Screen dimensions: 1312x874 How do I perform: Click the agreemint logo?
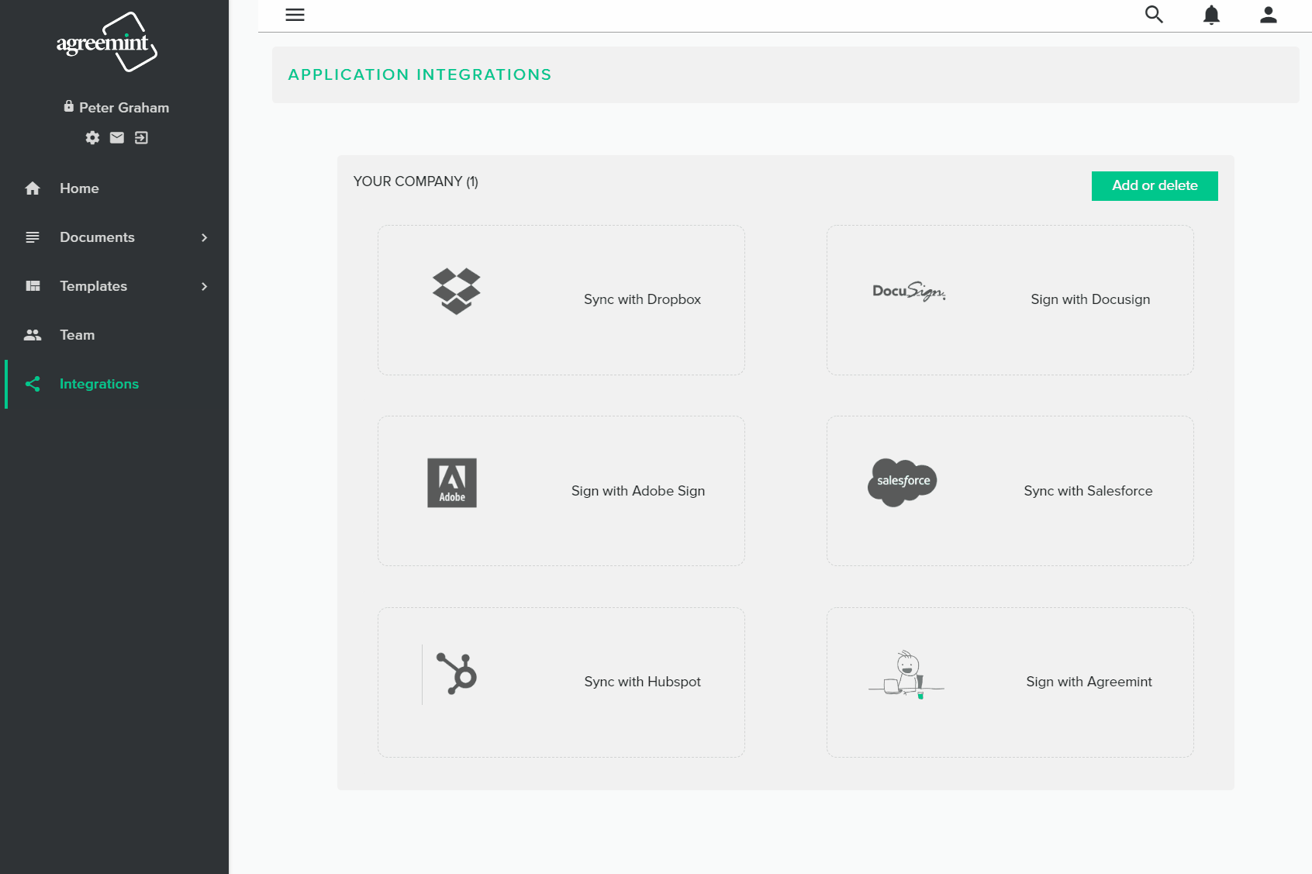107,42
